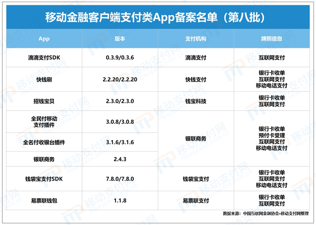Select the app name 全民付移动支付插件

[44, 121]
